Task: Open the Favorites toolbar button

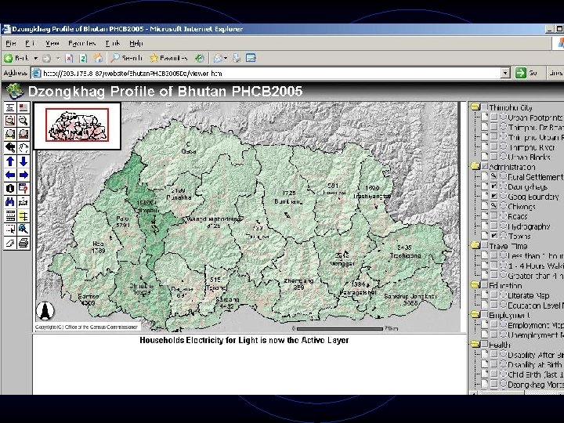Action: pos(168,58)
